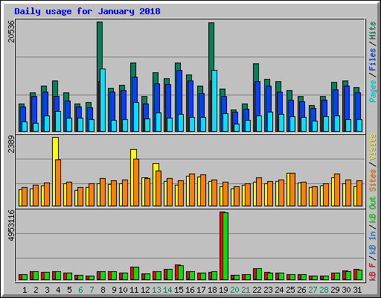Select green weekend day label 20
This screenshot has height=298, width=381.
pos(234,290)
